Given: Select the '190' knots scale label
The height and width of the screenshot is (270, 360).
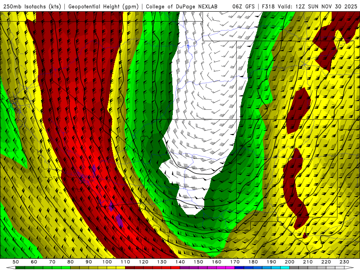Looking at the screenshot, I should [x=271, y=262].
